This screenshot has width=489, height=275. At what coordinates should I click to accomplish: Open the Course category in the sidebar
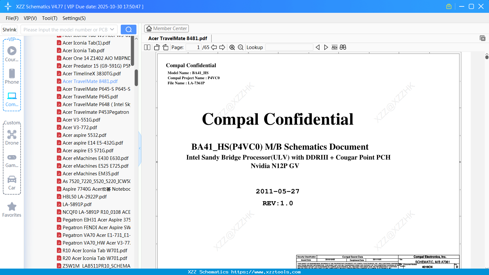click(x=12, y=54)
